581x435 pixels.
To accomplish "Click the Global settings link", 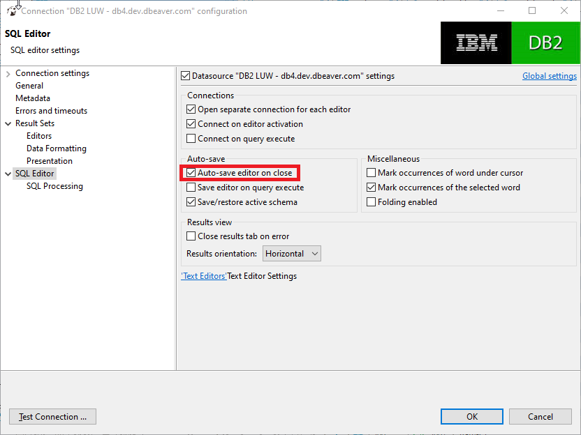I will (549, 75).
